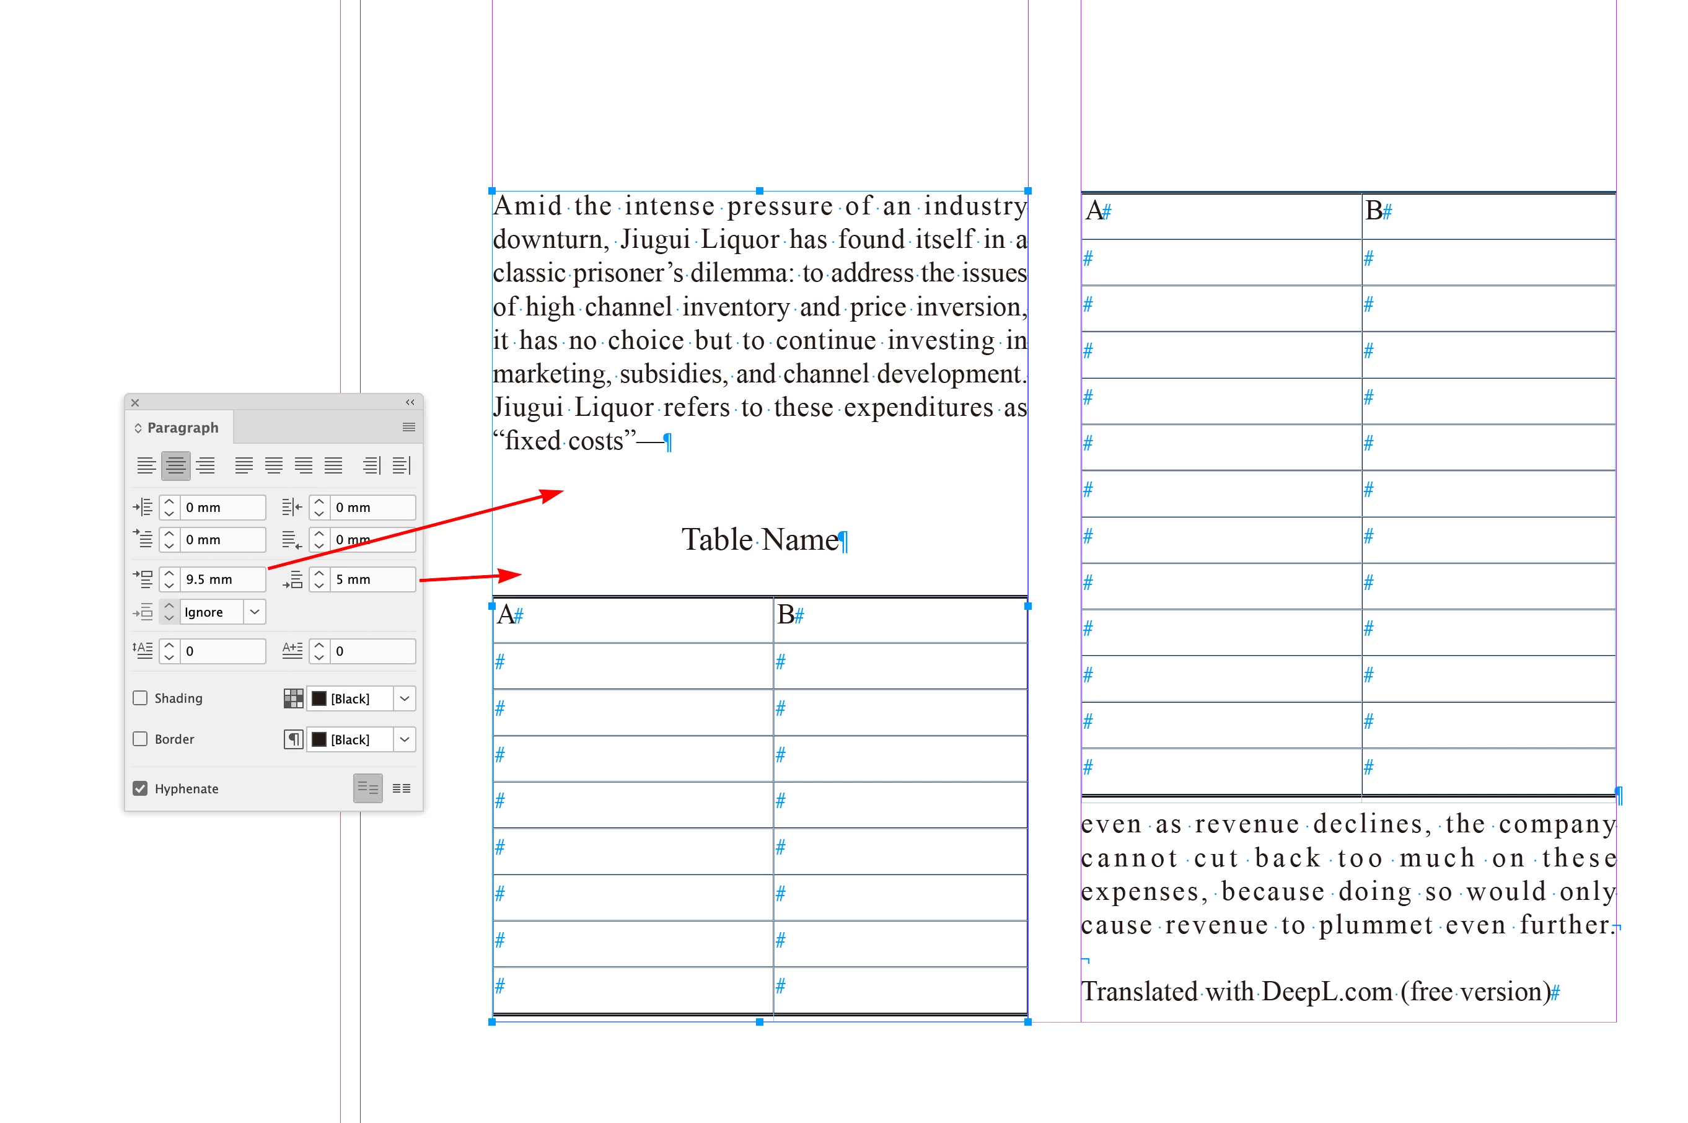Enable the Shading checkbox
Screen dimensions: 1688x1123
[141, 698]
